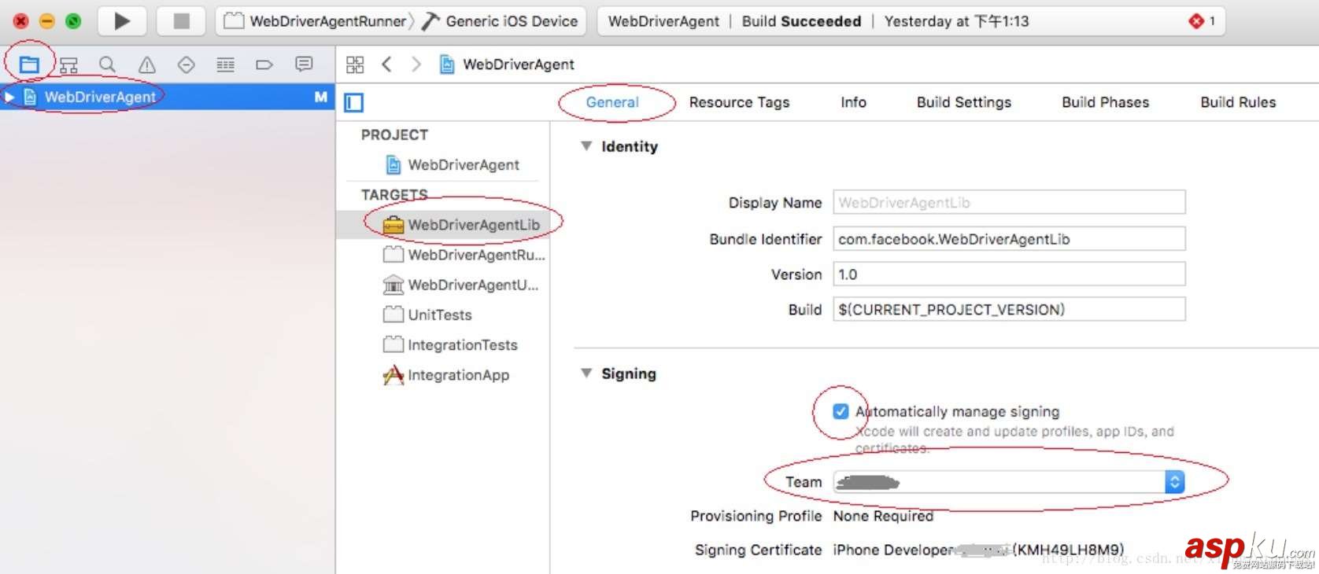
Task: Switch to the Build Settings tab
Action: pyautogui.click(x=963, y=102)
